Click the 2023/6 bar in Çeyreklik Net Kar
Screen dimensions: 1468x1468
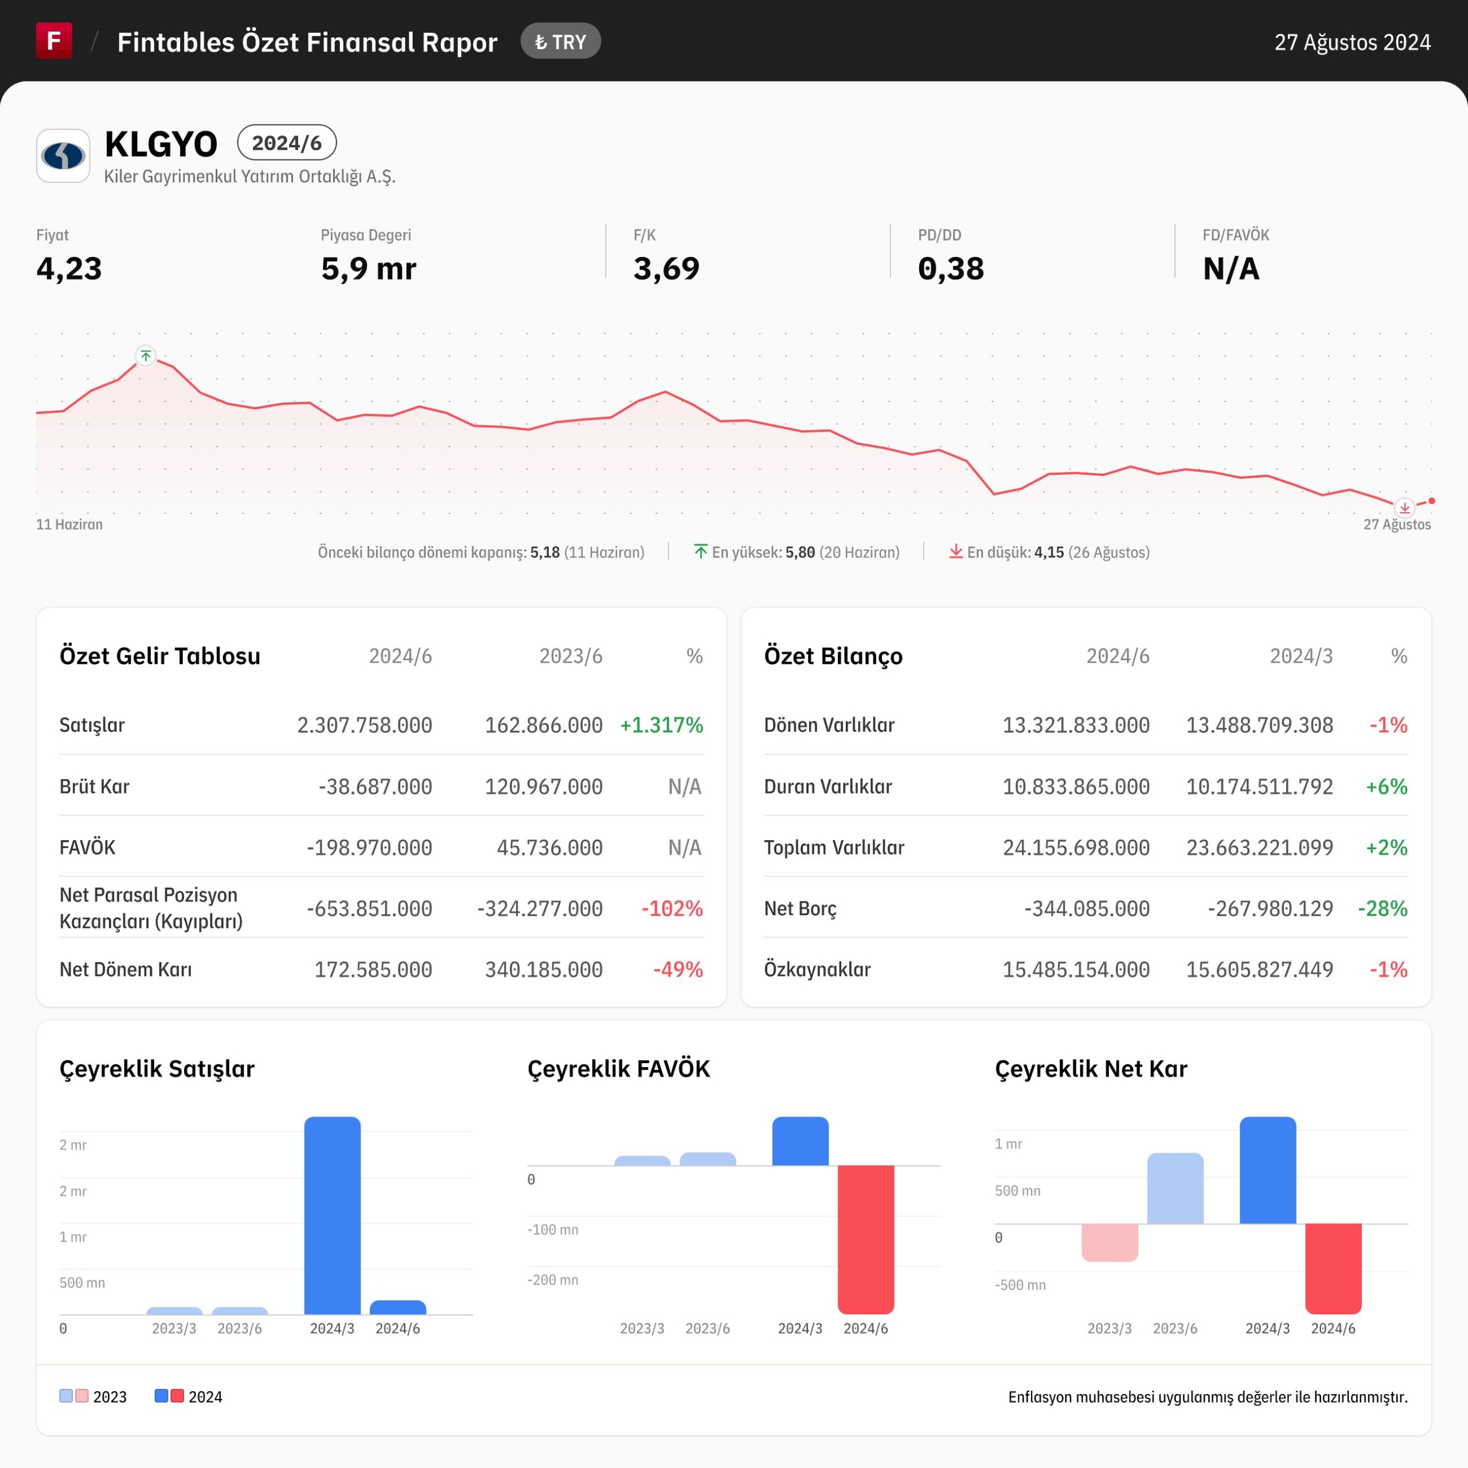coord(1175,1188)
